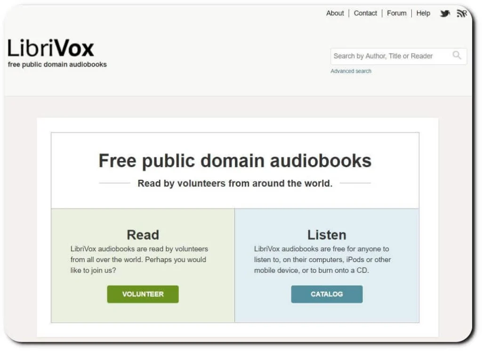Open the LibriVox Twitter feed icon
The width and height of the screenshot is (482, 351).
pos(445,13)
